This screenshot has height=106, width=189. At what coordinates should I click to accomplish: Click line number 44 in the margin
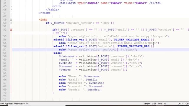tap(5, 3)
